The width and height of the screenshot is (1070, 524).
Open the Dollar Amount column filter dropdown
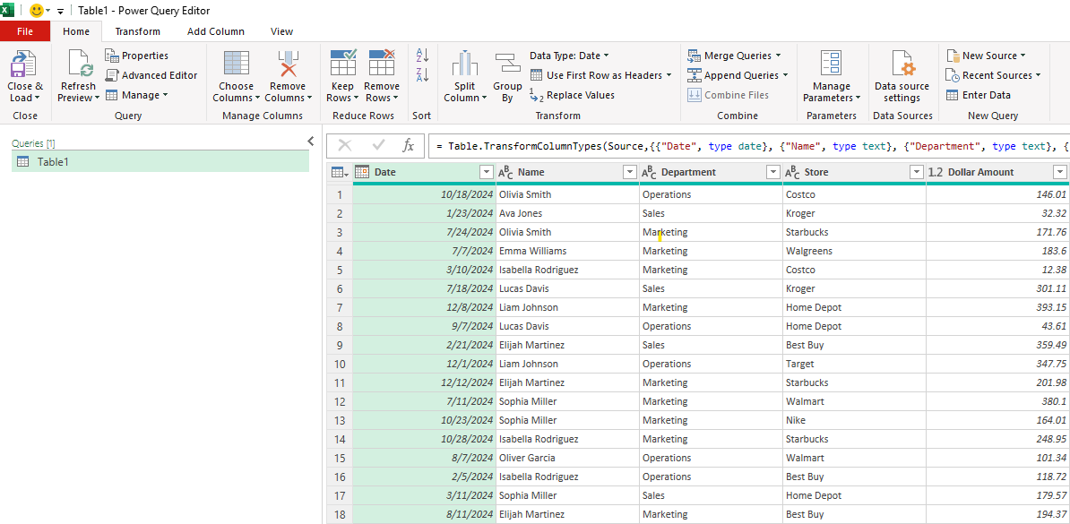tap(1060, 173)
